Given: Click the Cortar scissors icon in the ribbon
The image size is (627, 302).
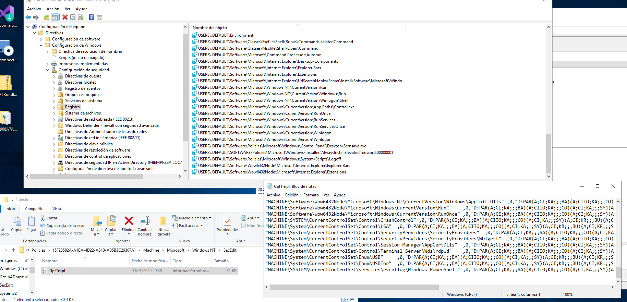Looking at the screenshot, I should click(x=43, y=218).
